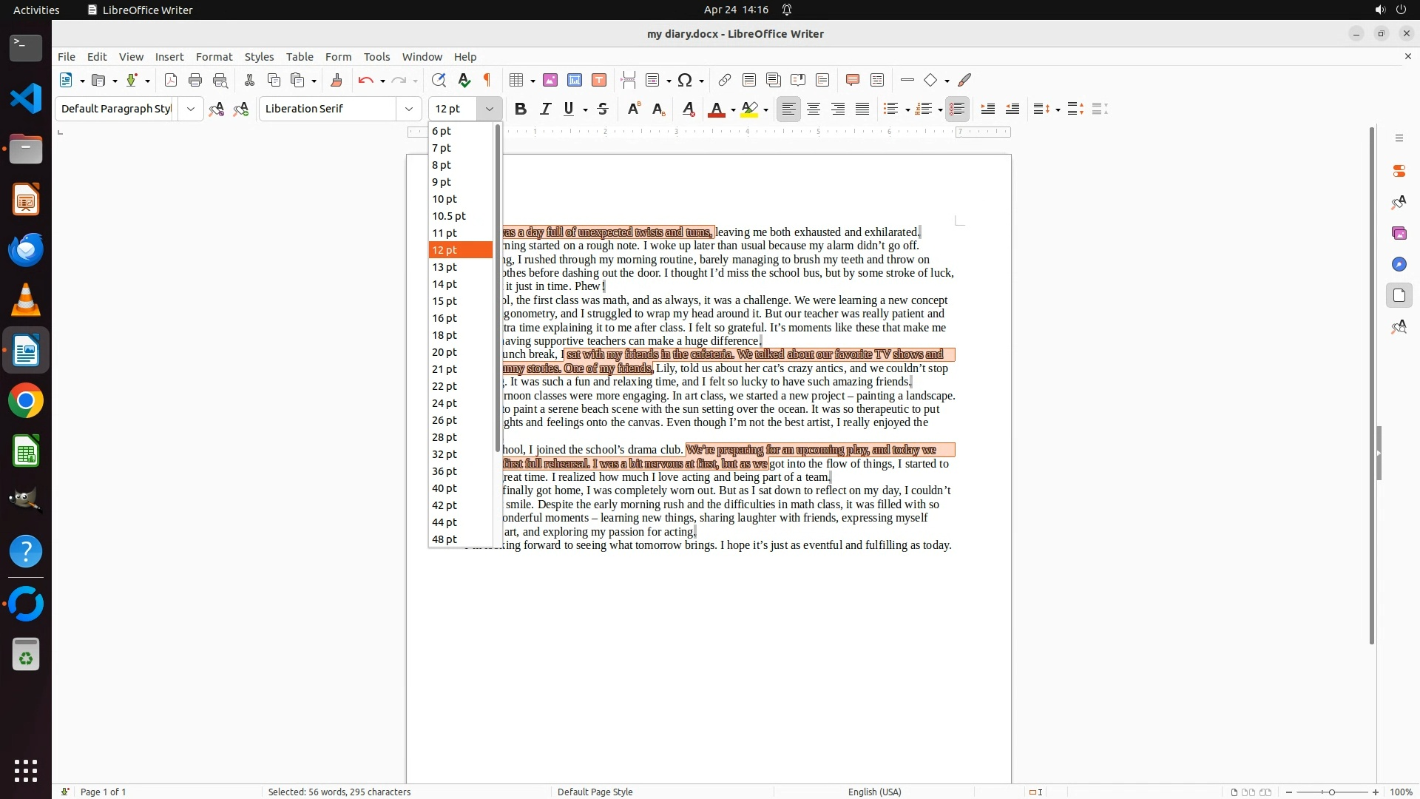Open the Find & Replace tool

click(439, 80)
